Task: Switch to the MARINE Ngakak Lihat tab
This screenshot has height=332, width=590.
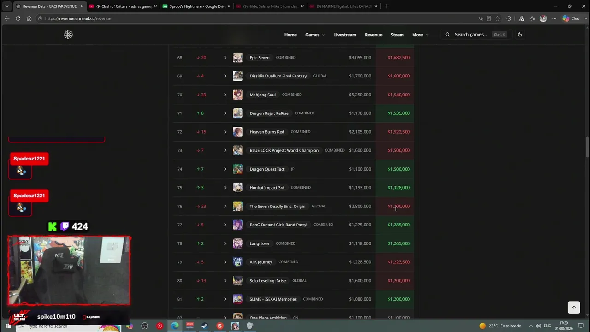Action: point(343,6)
